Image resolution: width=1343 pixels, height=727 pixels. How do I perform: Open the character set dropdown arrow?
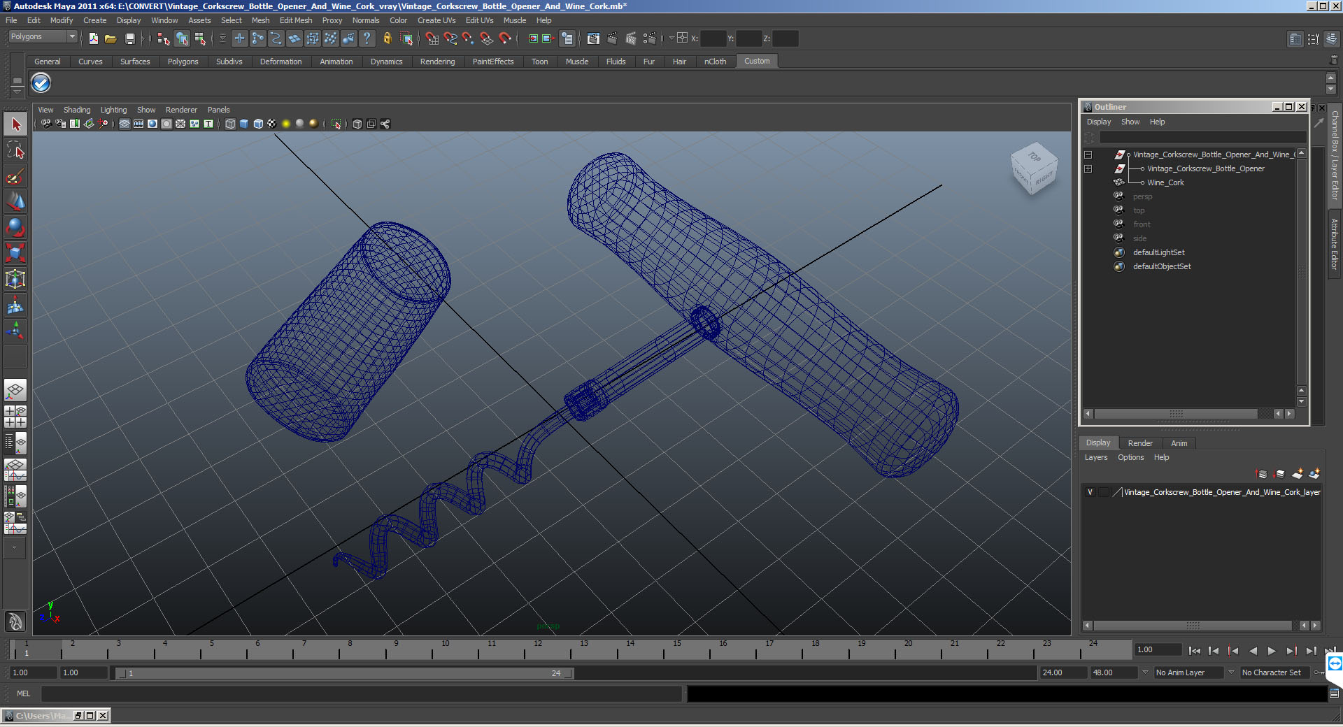[x=1231, y=672]
